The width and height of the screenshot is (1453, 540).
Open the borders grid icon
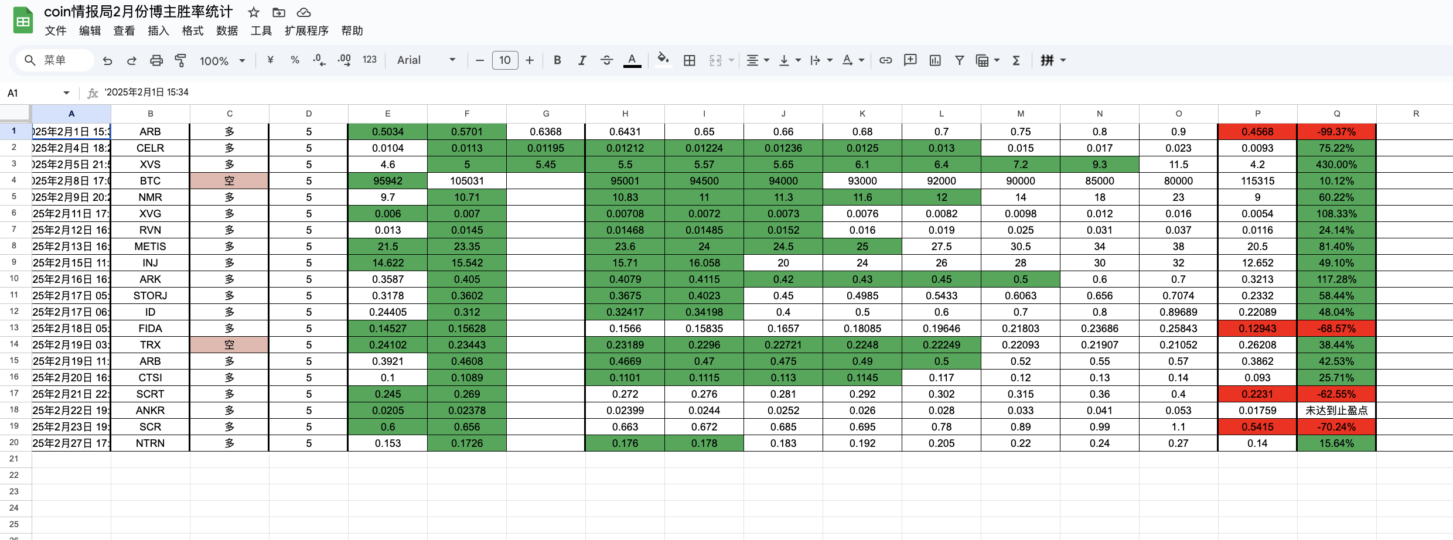click(690, 60)
